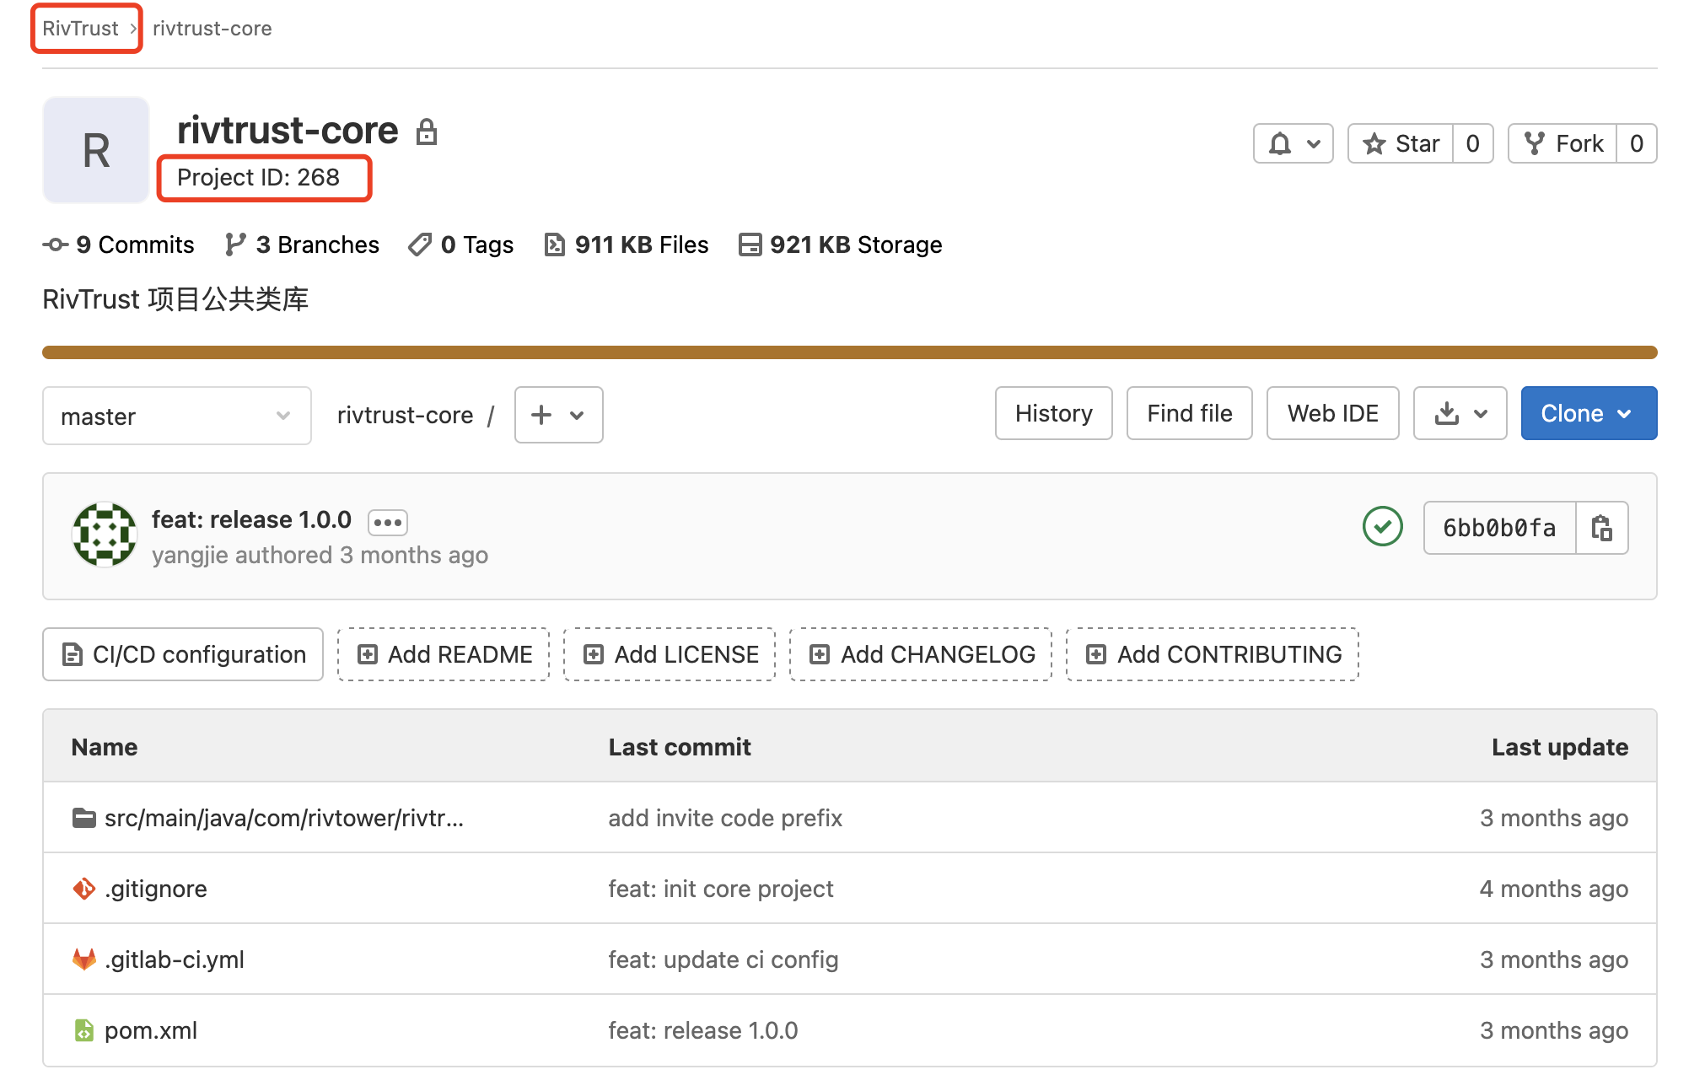
Task: Navigate to RivTrust breadcrumb
Action: point(78,28)
